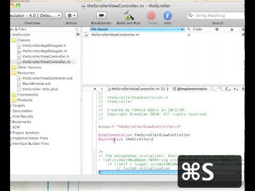Click the theScrollerViewController.xib file icon
255x191 pixels.
point(19,79)
